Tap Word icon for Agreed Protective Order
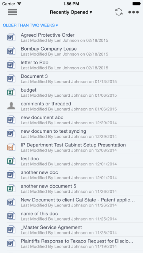This screenshot has height=253, width=143. (11, 37)
